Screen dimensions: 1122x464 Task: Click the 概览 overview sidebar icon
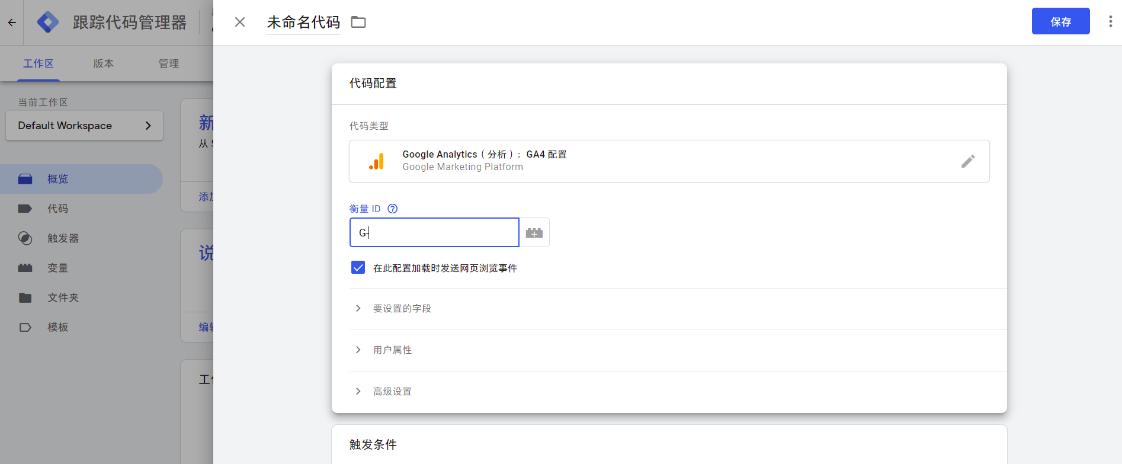(x=25, y=179)
